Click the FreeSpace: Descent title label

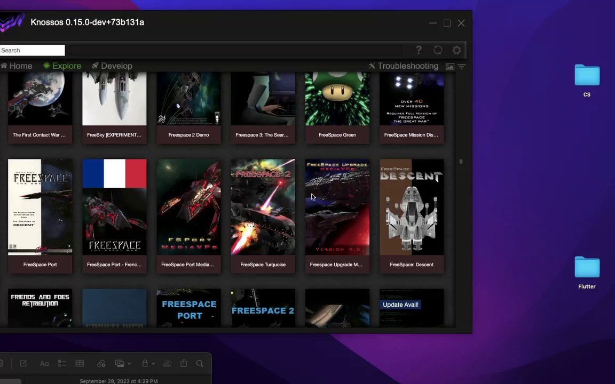tap(412, 265)
